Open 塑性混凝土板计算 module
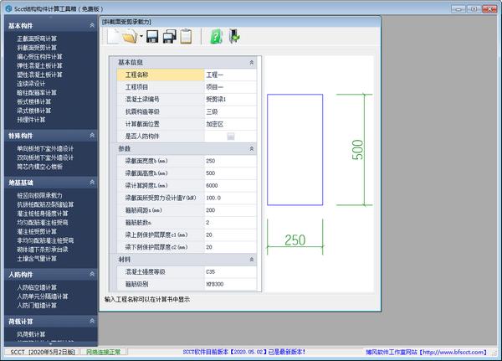Screen dimensions: 502x361 [x=39, y=75]
